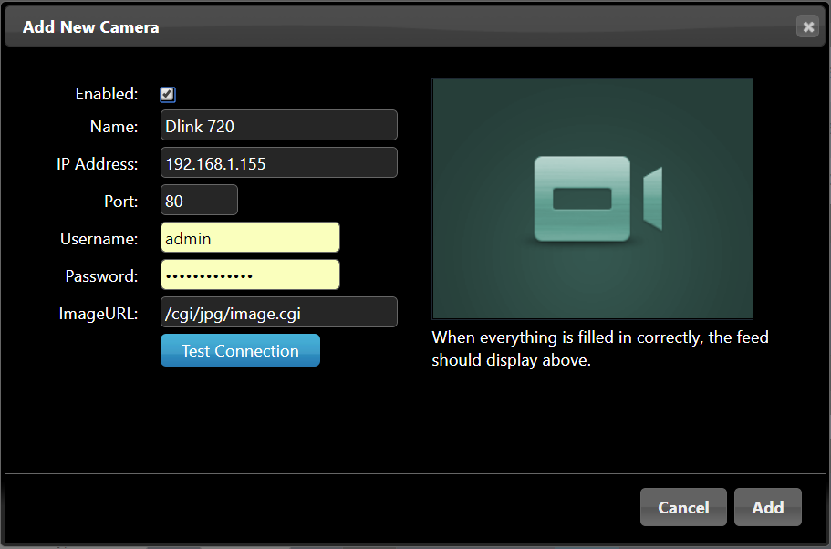Click the Add button
Screen dimensions: 831x549
click(x=767, y=507)
